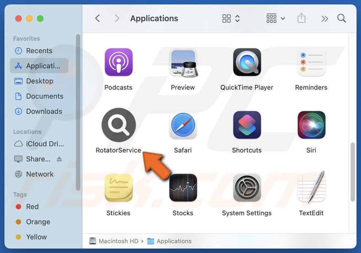361x253 pixels.
Task: Expand the group-by dropdown arrow
Action: pyautogui.click(x=283, y=18)
